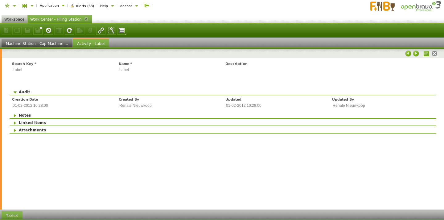Click the form/grid view toggle icon
The image size is (444, 220).
click(122, 30)
